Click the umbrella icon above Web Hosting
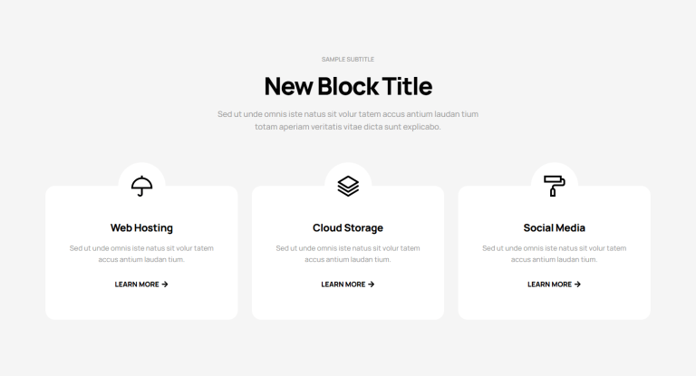696x376 pixels. 141,186
